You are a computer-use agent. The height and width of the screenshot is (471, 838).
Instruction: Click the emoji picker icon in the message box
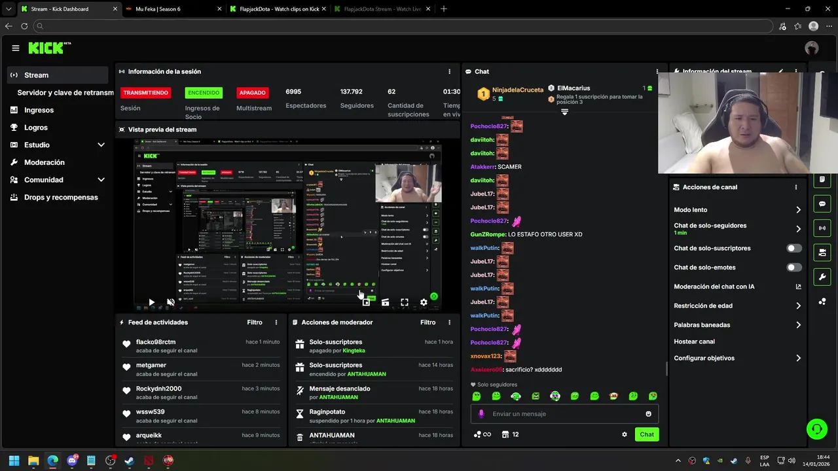(x=649, y=414)
